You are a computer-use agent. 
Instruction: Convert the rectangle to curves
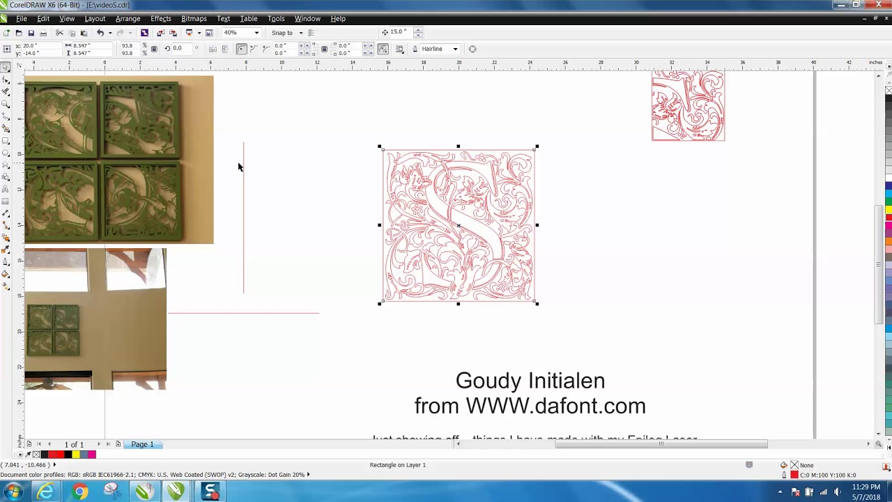(x=472, y=49)
